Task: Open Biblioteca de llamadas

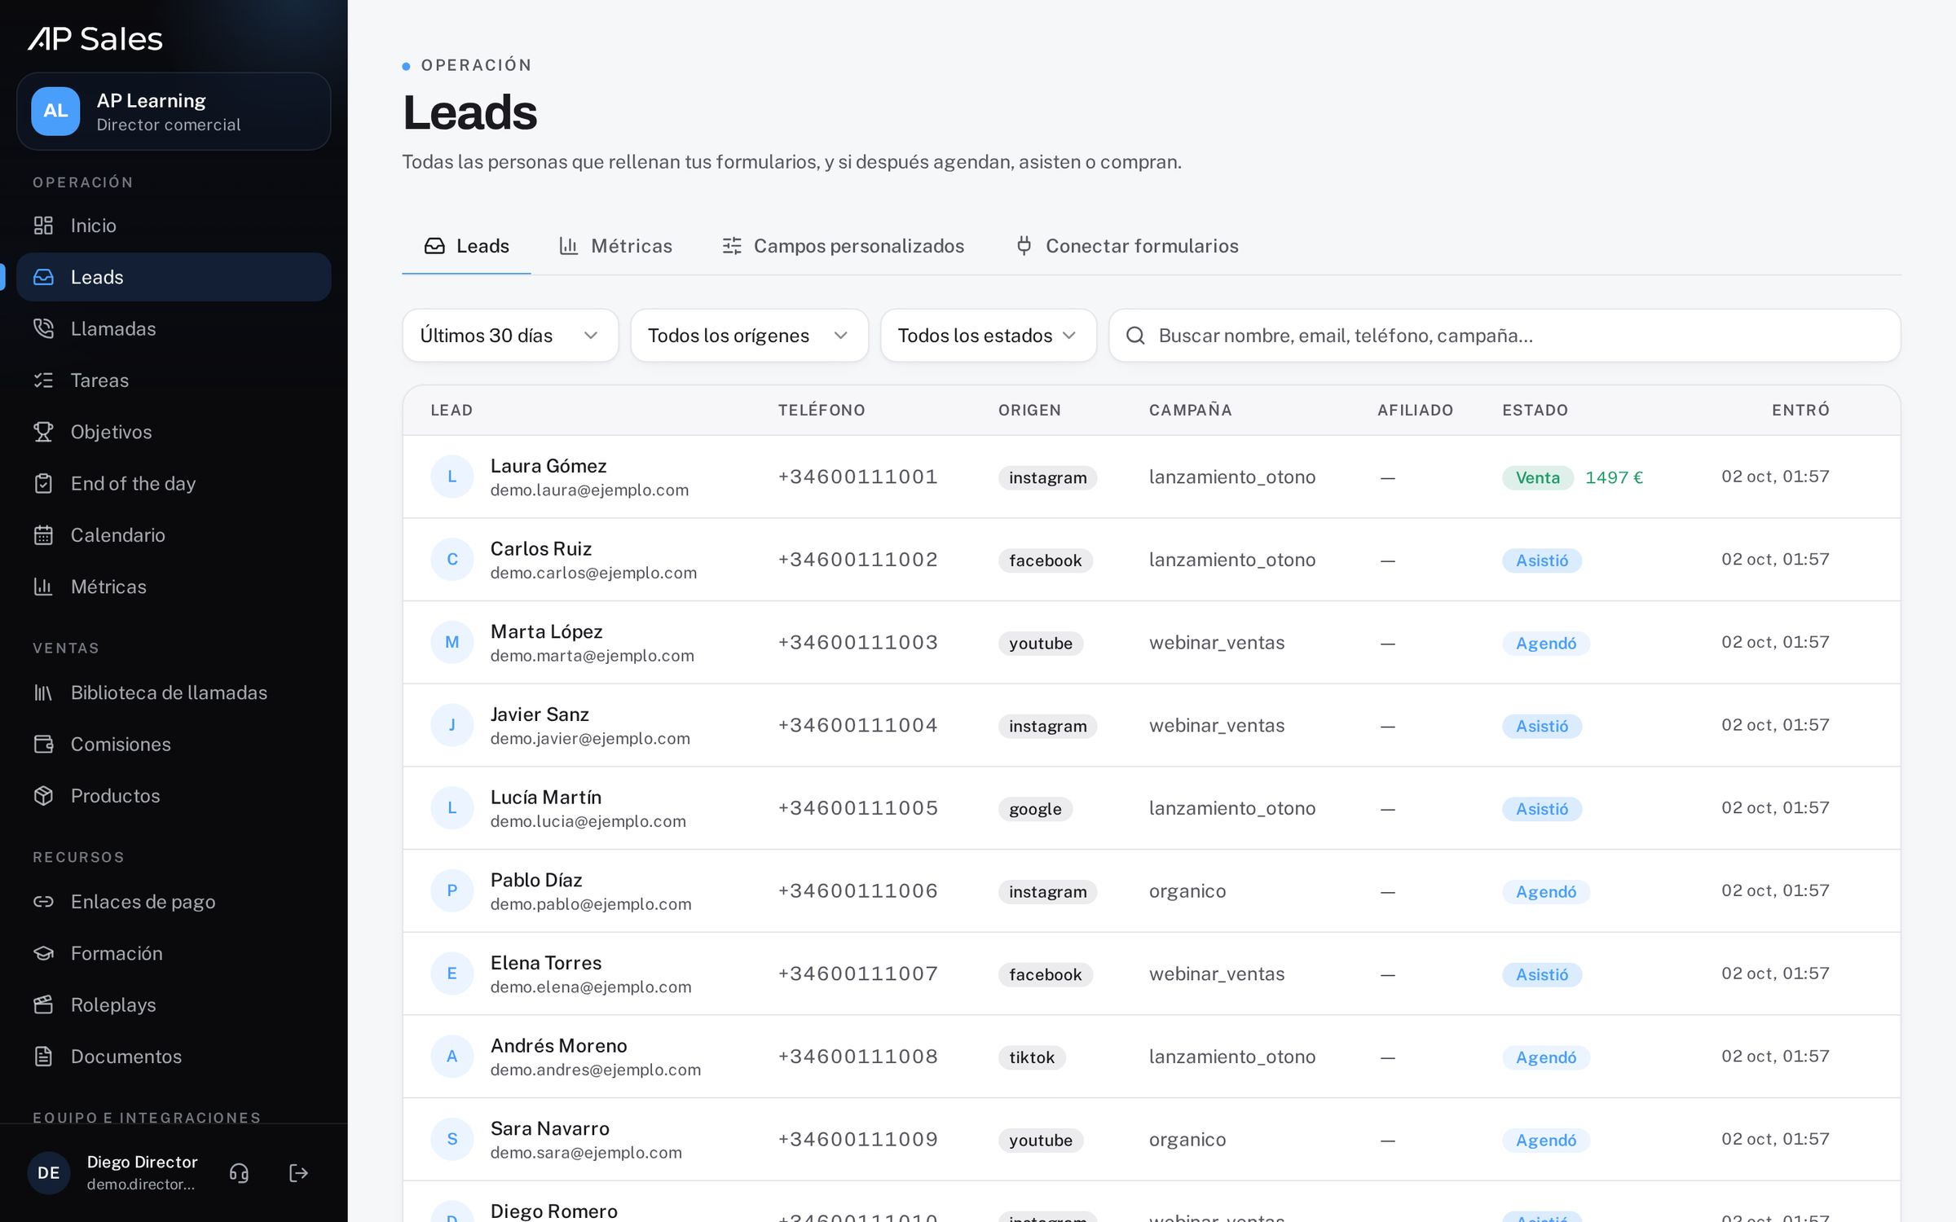Action: click(174, 692)
